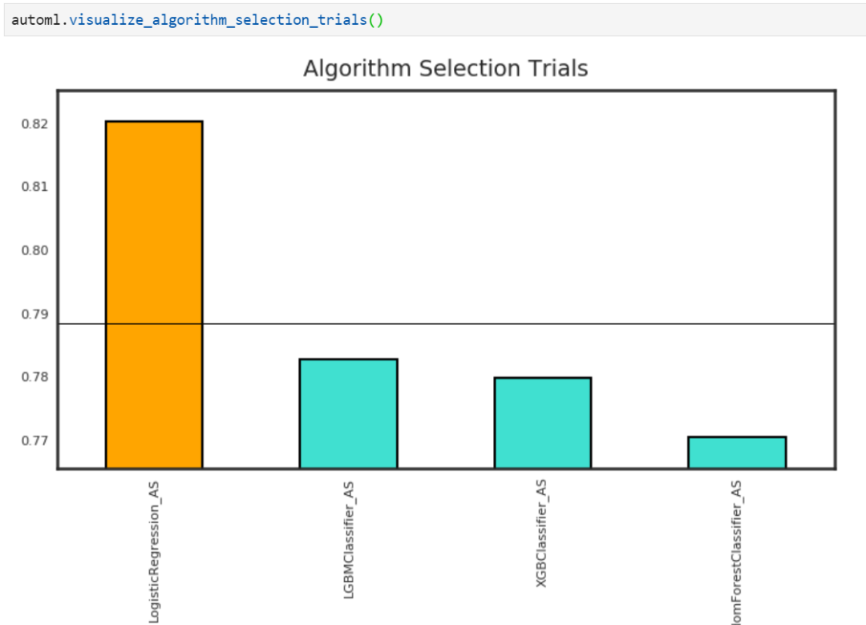Click the shortest bar for RandomForestClassifier_AS

737,452
